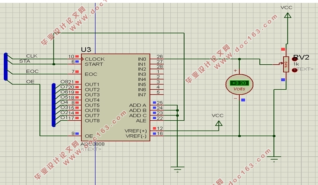Select the IN0 pin 26 wire
Screen dimensions: 318x185
157,59
